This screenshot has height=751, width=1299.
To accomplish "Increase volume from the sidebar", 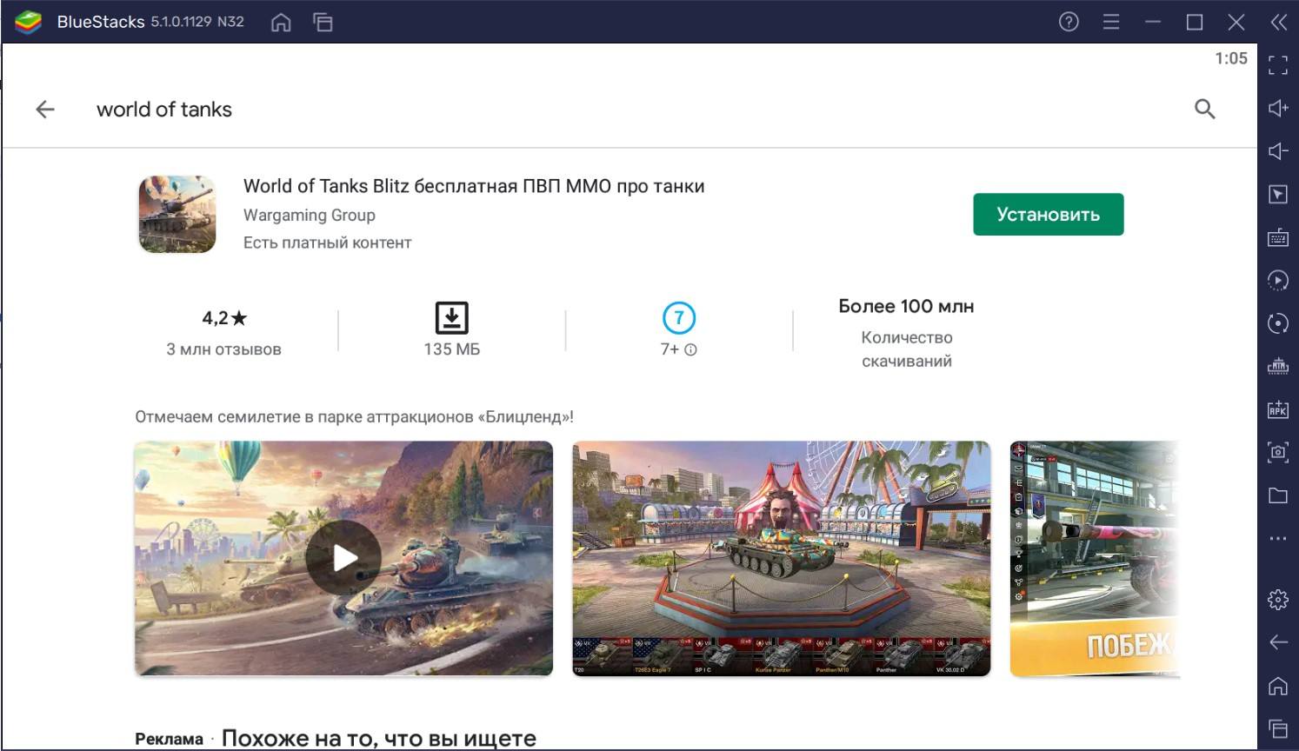I will 1277,108.
